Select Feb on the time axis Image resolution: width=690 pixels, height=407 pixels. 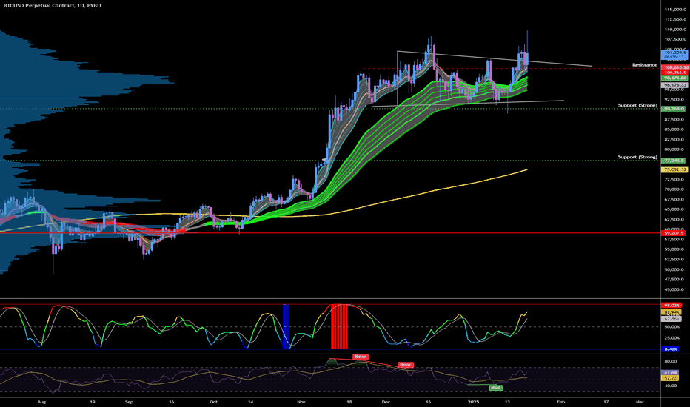point(560,402)
